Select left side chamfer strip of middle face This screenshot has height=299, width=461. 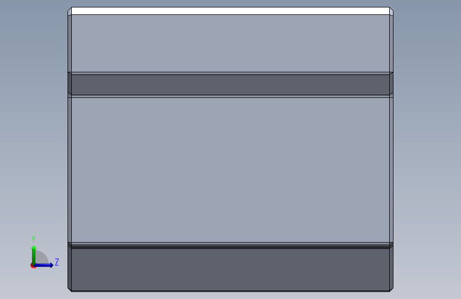(70, 170)
